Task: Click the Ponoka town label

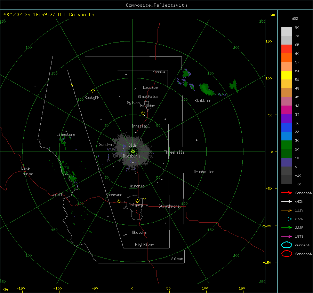Action: [x=159, y=72]
